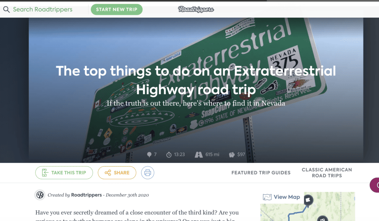This screenshot has height=221, width=379.
Task: Open the Roadtrippers logo homepage link
Action: [196, 9]
